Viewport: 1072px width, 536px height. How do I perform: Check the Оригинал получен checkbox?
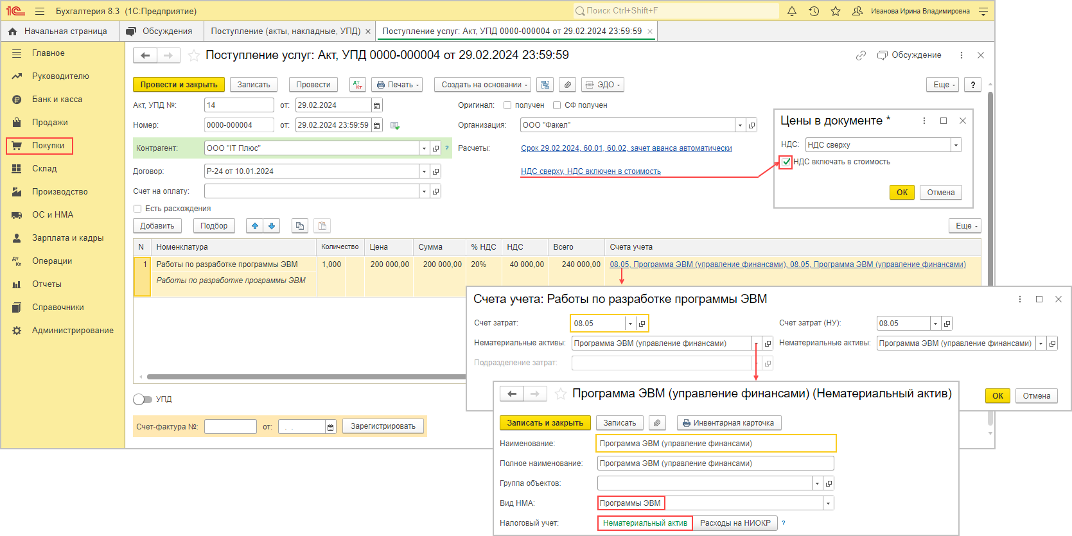tap(507, 105)
